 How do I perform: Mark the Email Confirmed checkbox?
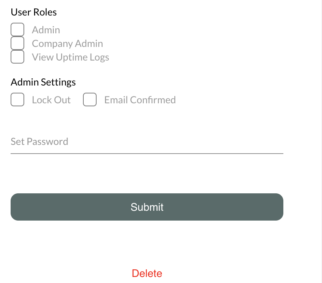[90, 100]
